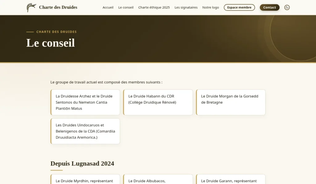316x184 pixels.
Task: Click the Espace membre button
Action: [239, 7]
